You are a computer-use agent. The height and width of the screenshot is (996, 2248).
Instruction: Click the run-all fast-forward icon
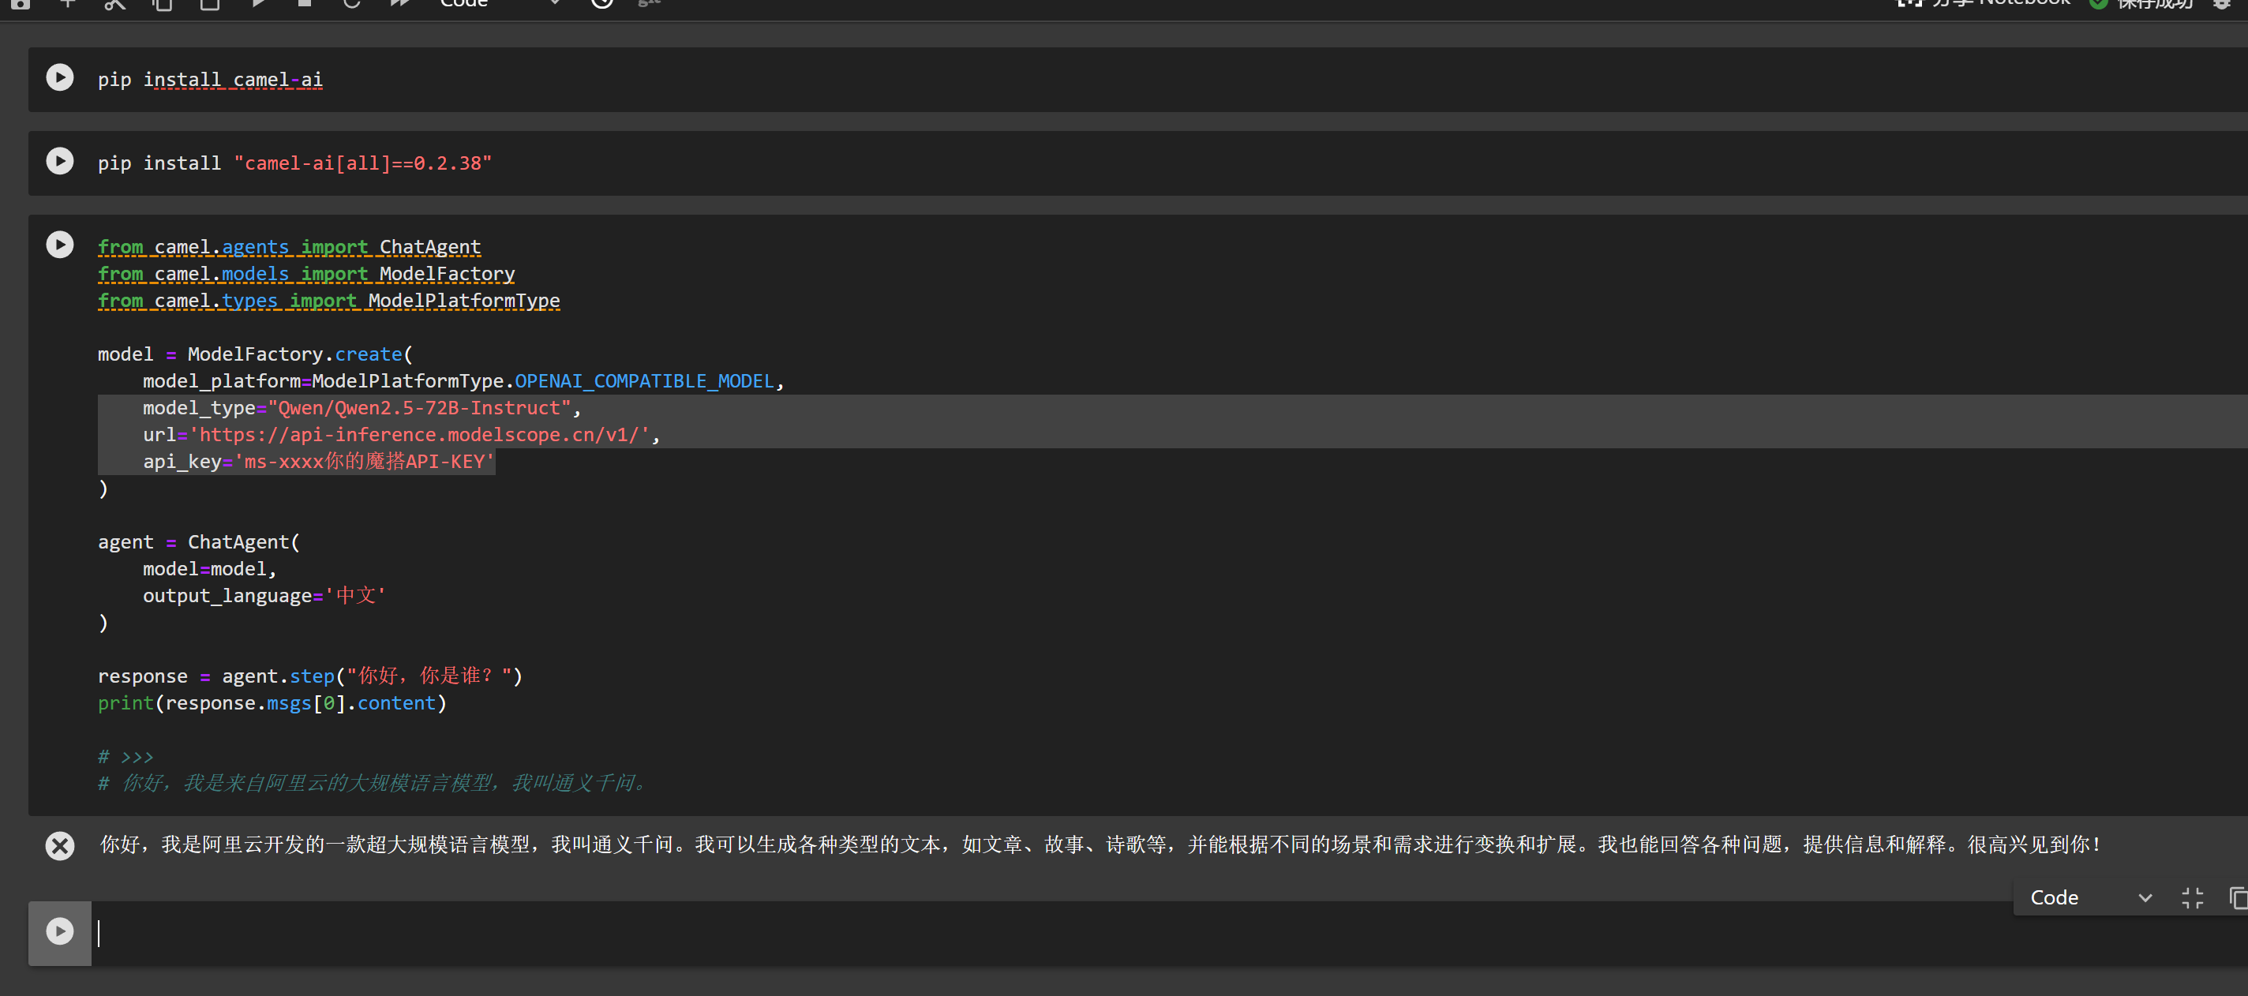click(x=399, y=5)
